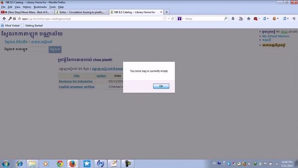Reload the page with the refresh icon

pyautogui.click(x=173, y=19)
